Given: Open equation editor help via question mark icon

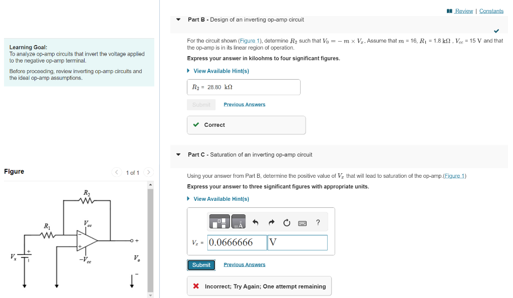Looking at the screenshot, I should click(317, 222).
